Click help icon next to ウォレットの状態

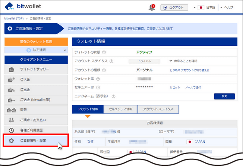point(104,52)
